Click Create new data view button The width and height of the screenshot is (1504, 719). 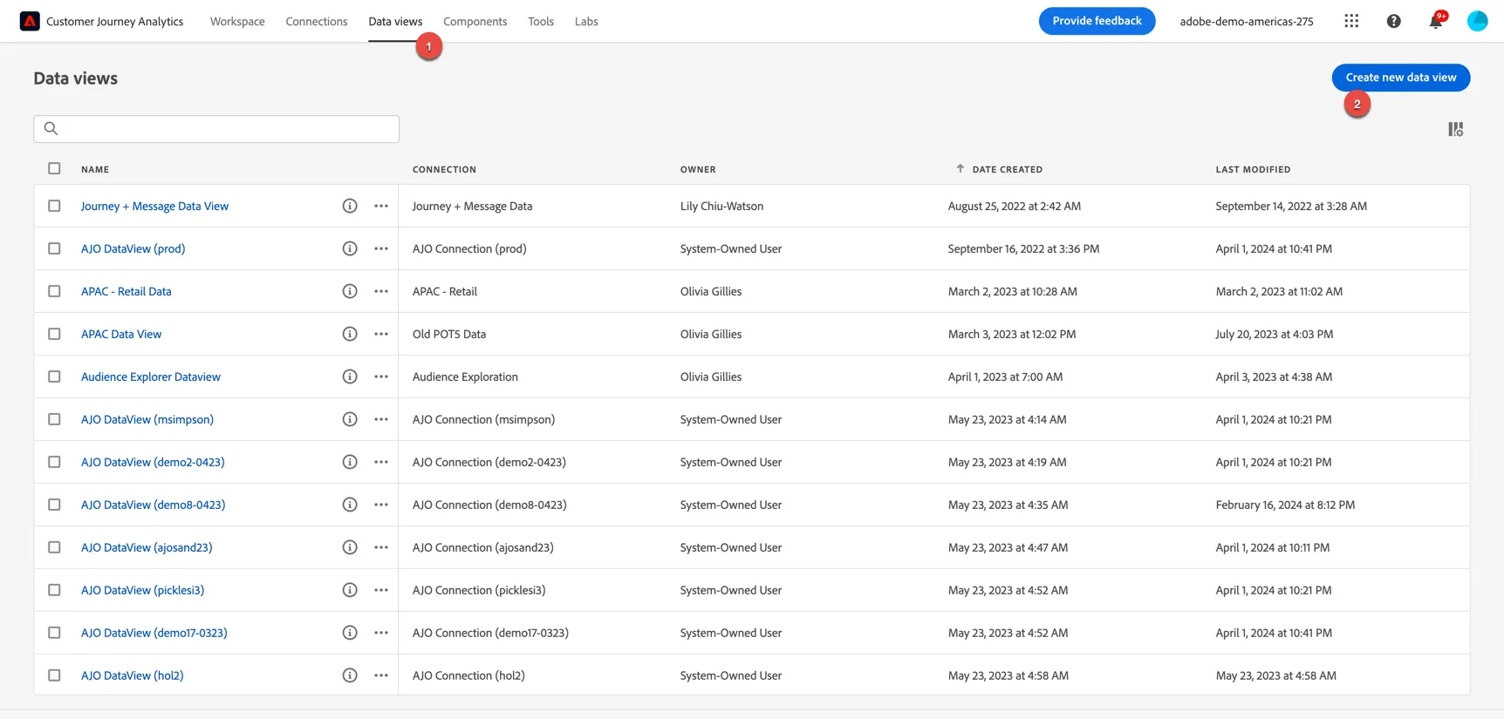tap(1401, 78)
